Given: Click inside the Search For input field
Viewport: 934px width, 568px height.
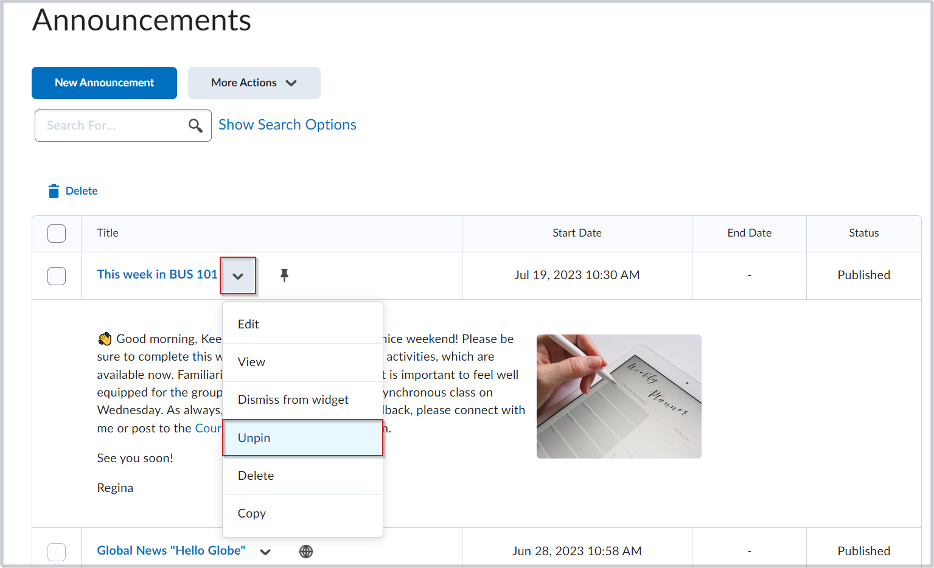Looking at the screenshot, I should tap(110, 125).
